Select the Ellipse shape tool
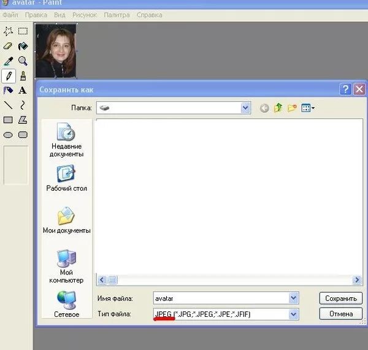 point(8,135)
